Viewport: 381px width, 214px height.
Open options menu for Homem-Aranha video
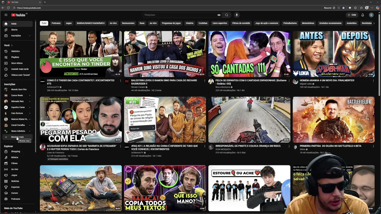(x=373, y=81)
